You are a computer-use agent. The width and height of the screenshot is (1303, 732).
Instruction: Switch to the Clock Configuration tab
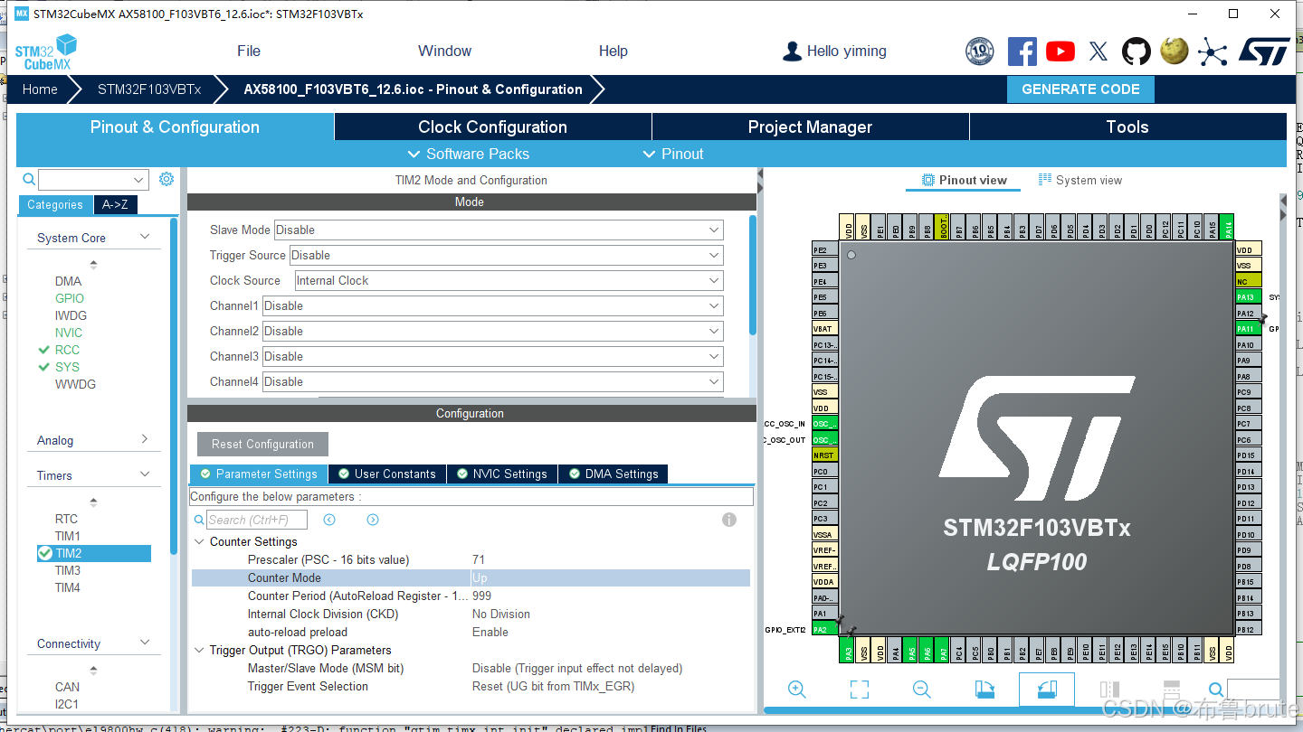tap(493, 127)
